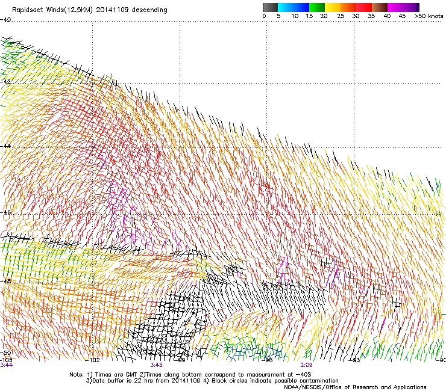Screen dimensions: 446x391
Task: Select the cyan-blue 5-15 knots legend band
Action: pos(294,7)
